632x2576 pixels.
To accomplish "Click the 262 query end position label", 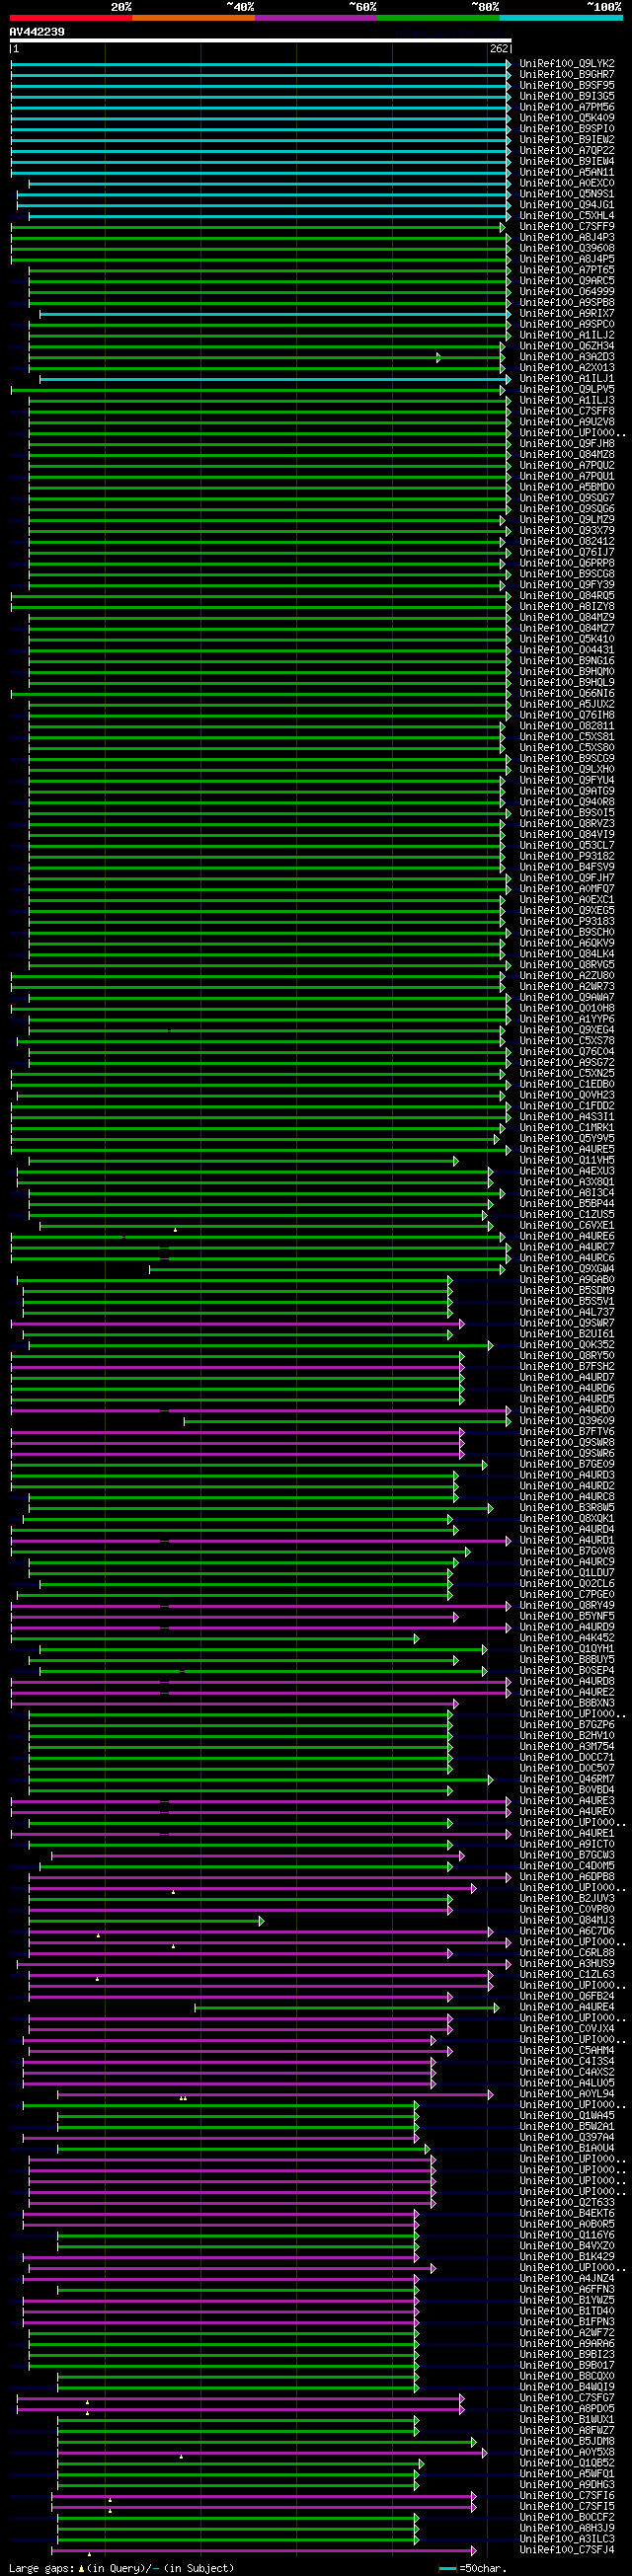I will (x=499, y=49).
